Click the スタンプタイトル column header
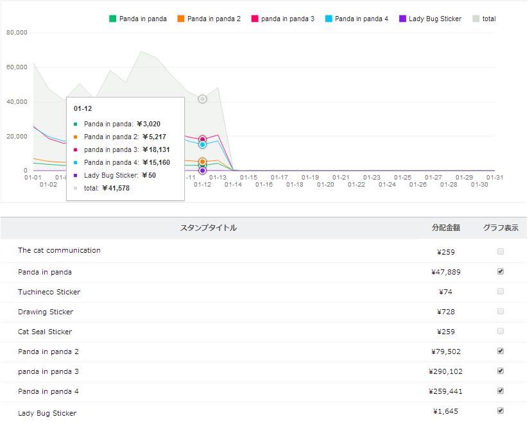Image resolution: width=532 pixels, height=424 pixels. coord(209,228)
